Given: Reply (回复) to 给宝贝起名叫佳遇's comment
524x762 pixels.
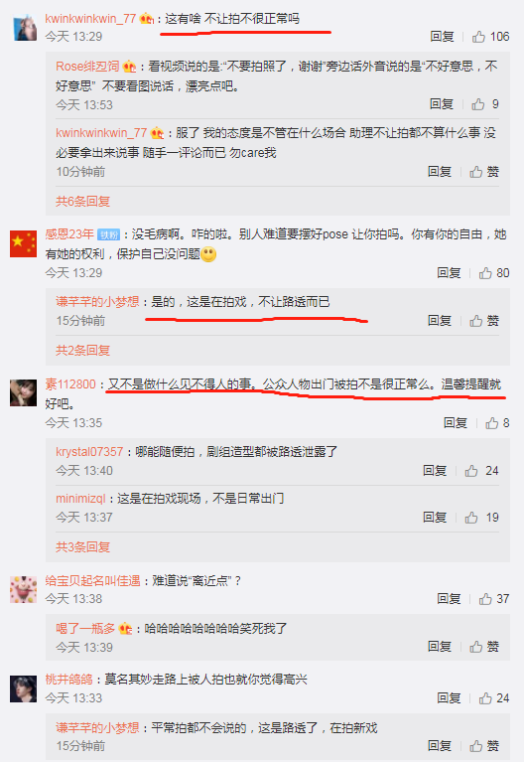Looking at the screenshot, I should click(x=449, y=599).
